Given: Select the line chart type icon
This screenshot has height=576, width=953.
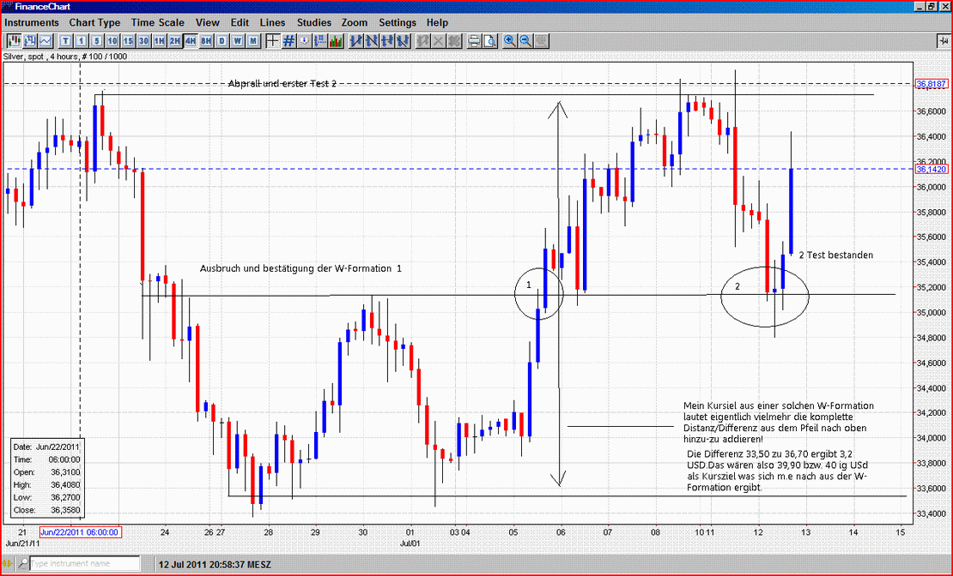Looking at the screenshot, I should pos(46,40).
